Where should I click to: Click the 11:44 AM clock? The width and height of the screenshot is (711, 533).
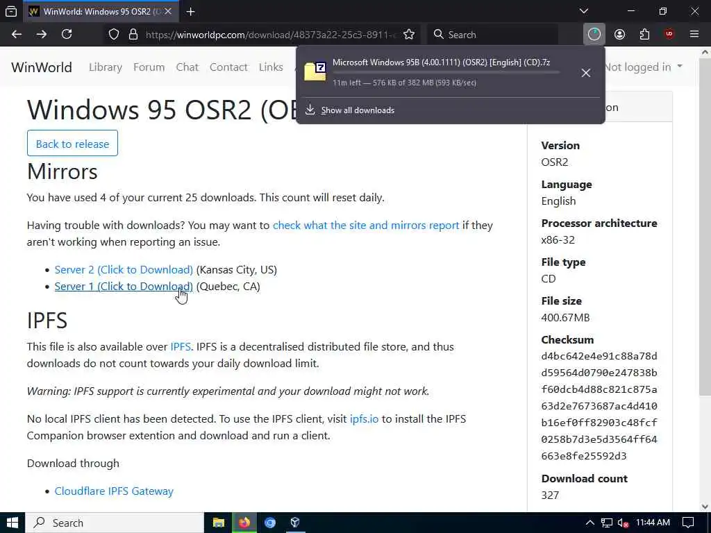(653, 523)
